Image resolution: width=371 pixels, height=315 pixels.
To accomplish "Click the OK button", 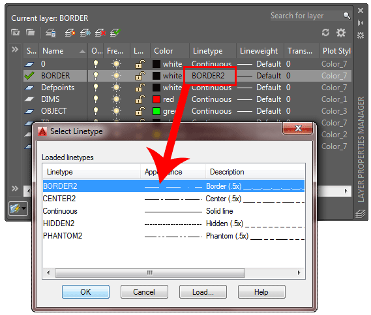I will (85, 291).
